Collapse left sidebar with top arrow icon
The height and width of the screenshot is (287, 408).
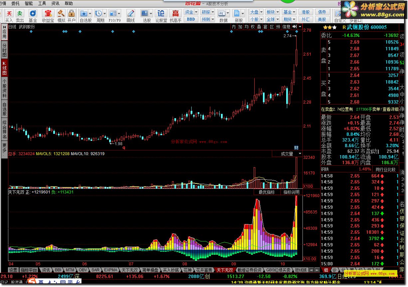4,27
